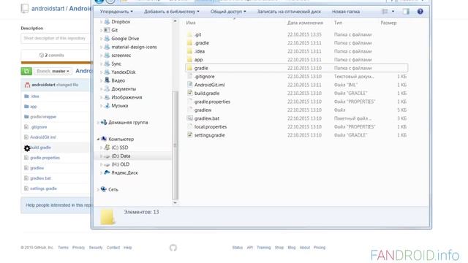The image size is (468, 263).
Task: Open the .git folder icon
Action: (189, 34)
